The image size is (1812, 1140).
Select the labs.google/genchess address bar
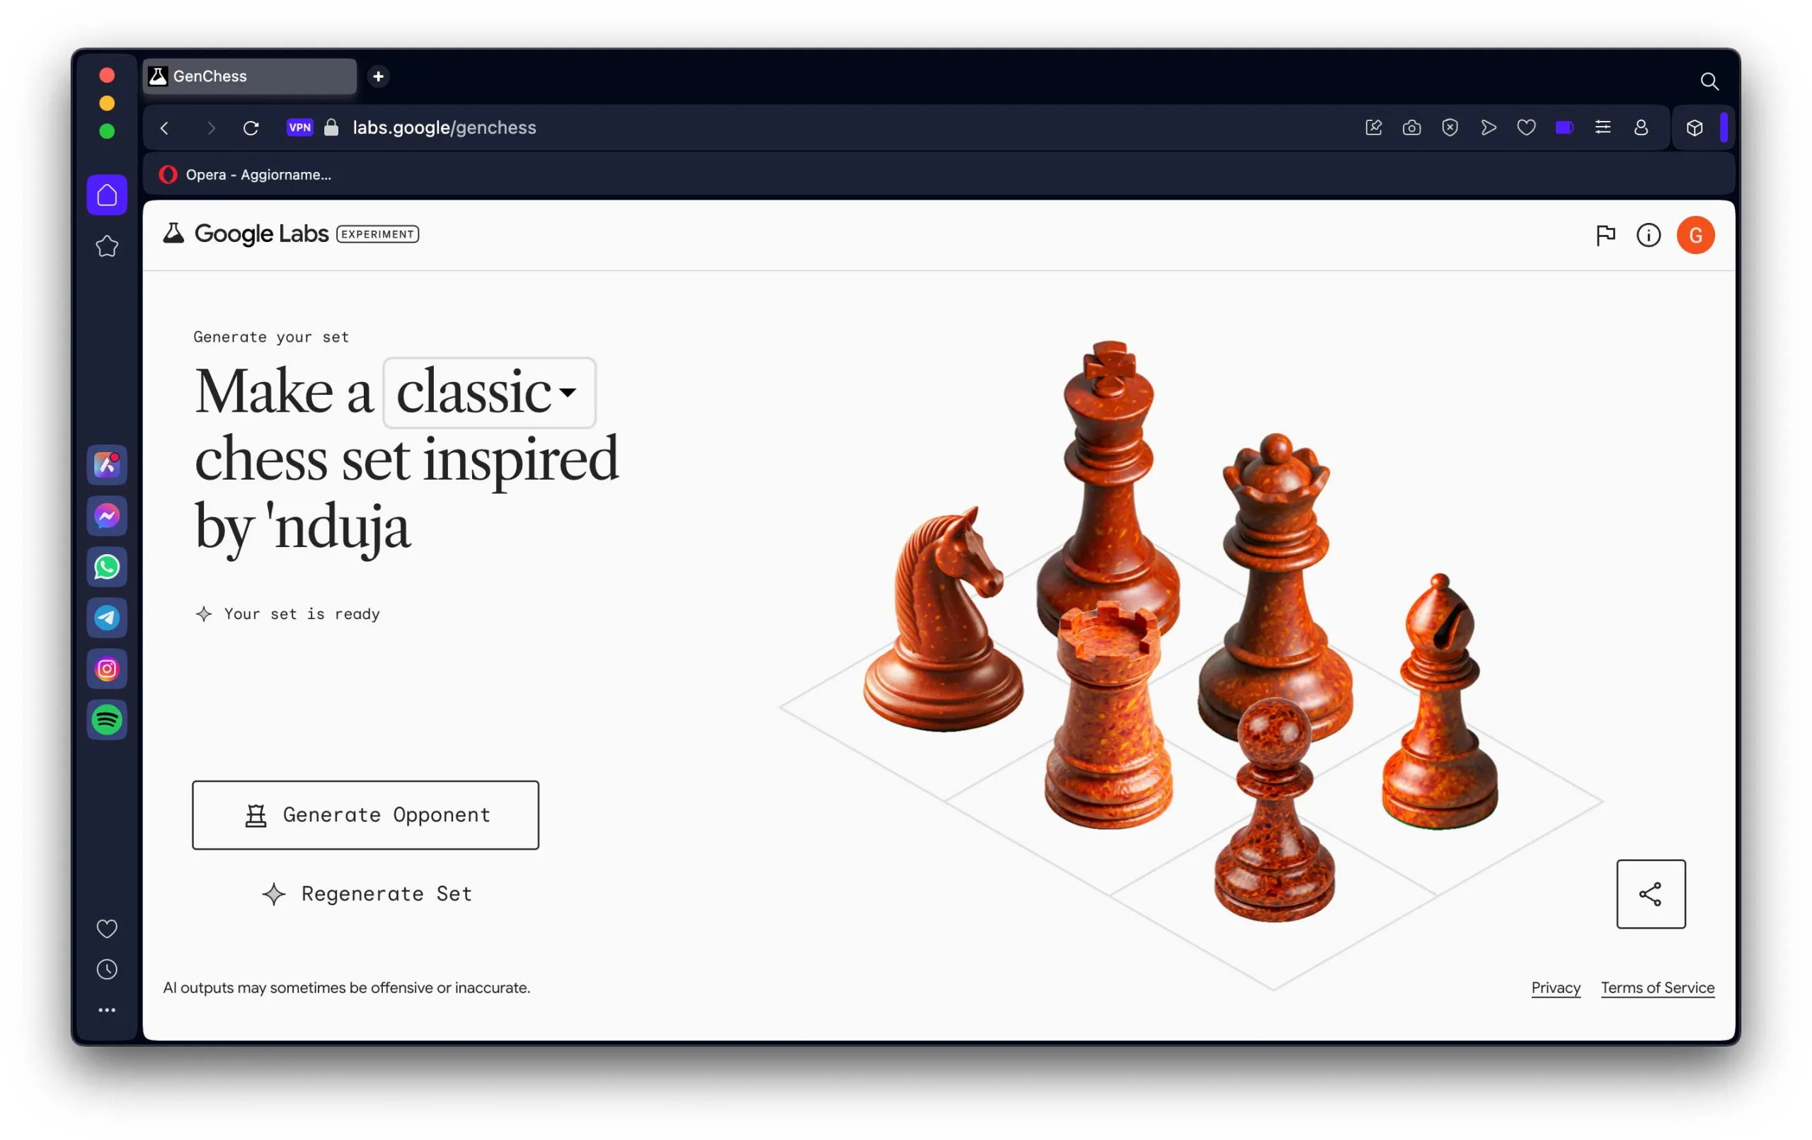[x=445, y=127]
